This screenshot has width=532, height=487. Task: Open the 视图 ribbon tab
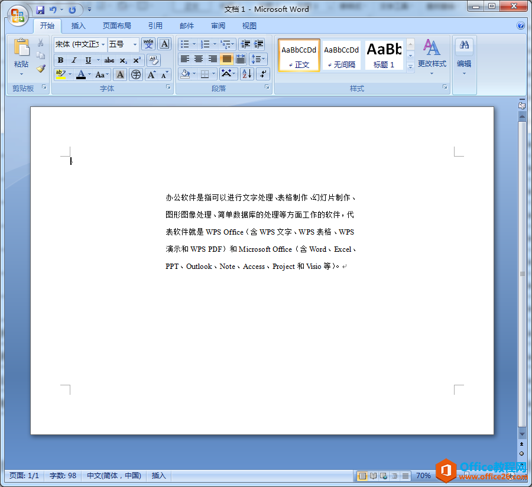click(249, 26)
